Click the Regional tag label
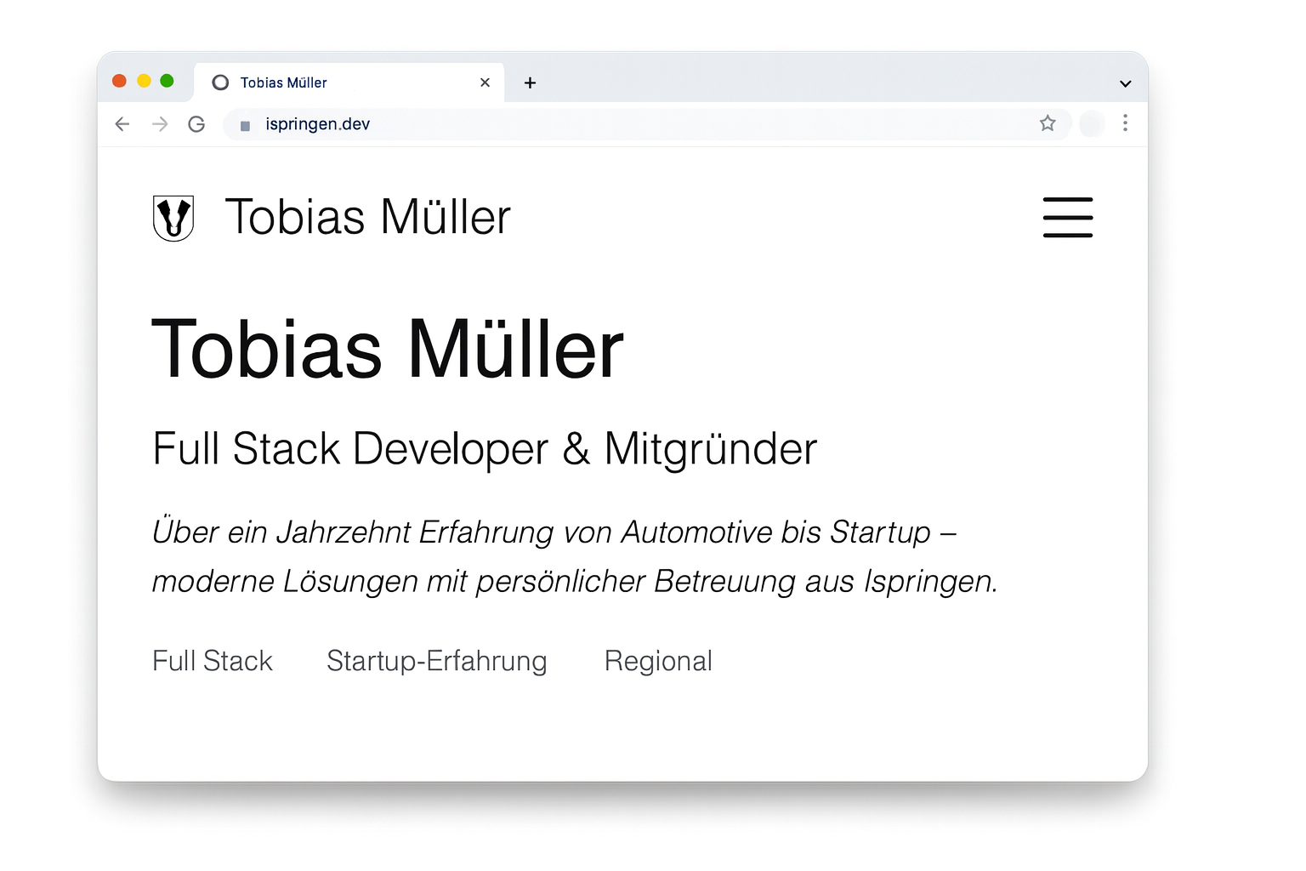The height and width of the screenshot is (871, 1306). (x=658, y=661)
